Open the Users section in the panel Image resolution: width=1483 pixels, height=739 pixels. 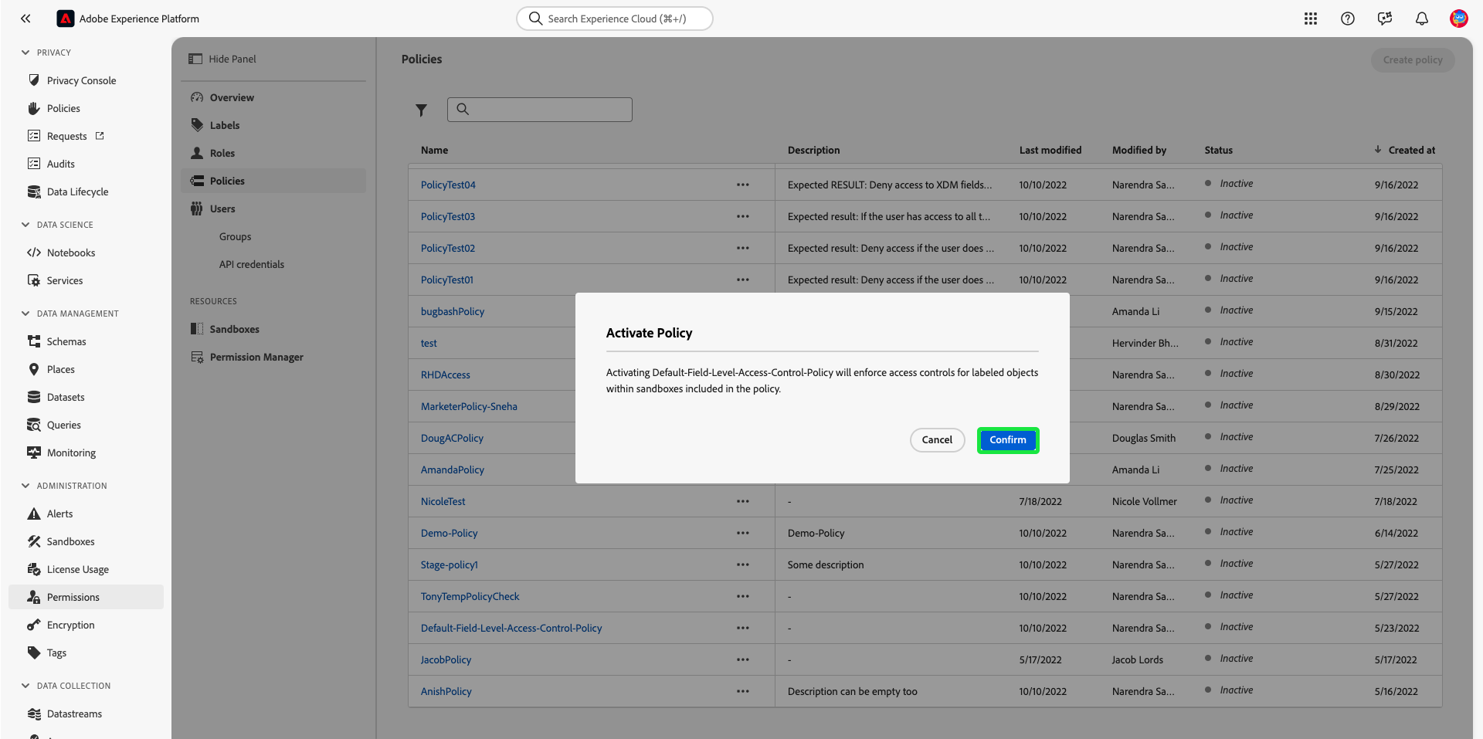pyautogui.click(x=222, y=208)
